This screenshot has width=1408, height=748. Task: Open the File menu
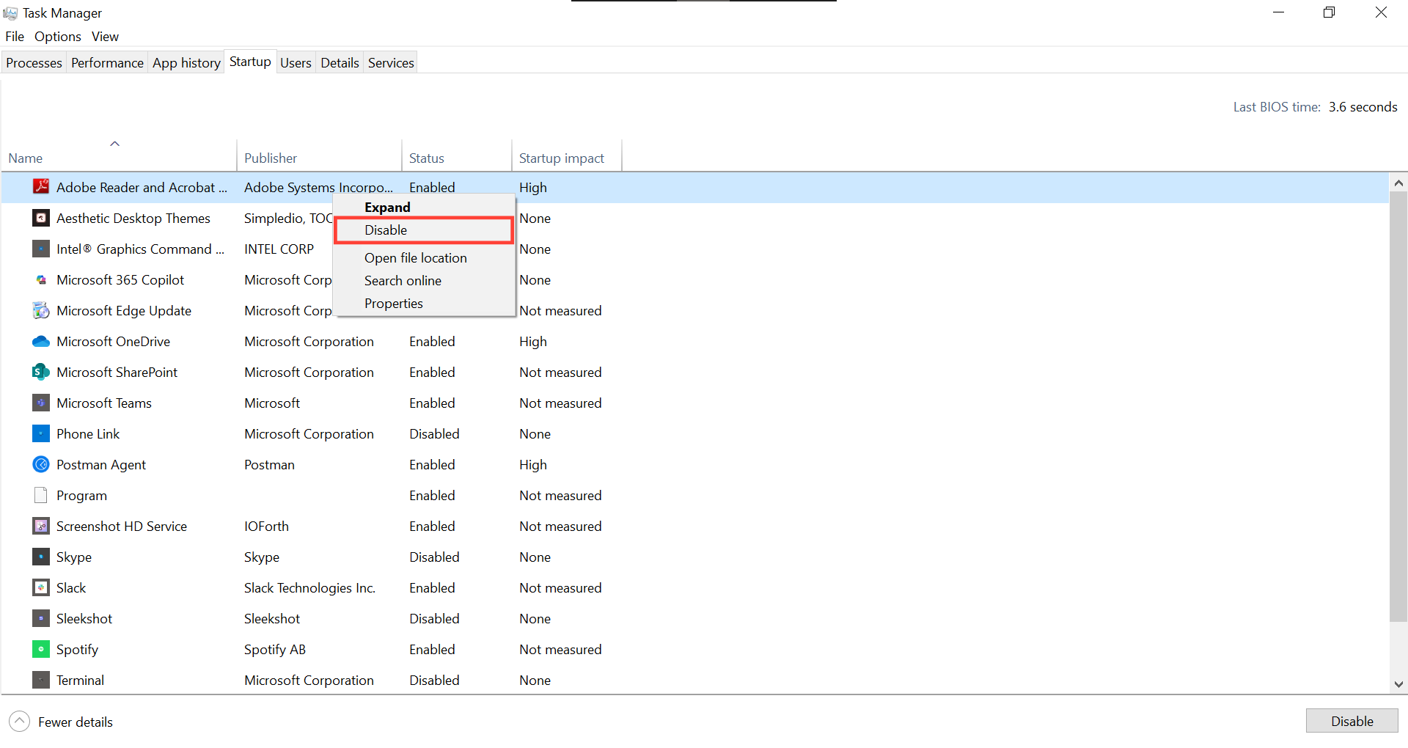pos(15,37)
